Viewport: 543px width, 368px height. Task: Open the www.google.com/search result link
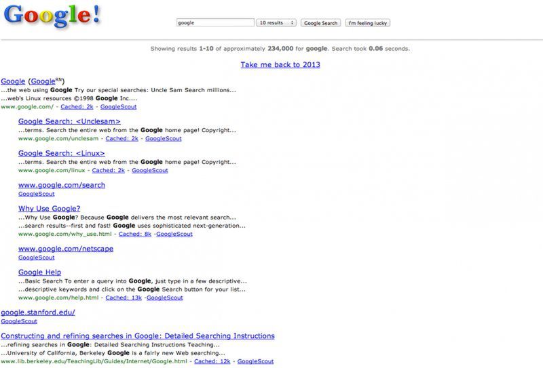62,185
